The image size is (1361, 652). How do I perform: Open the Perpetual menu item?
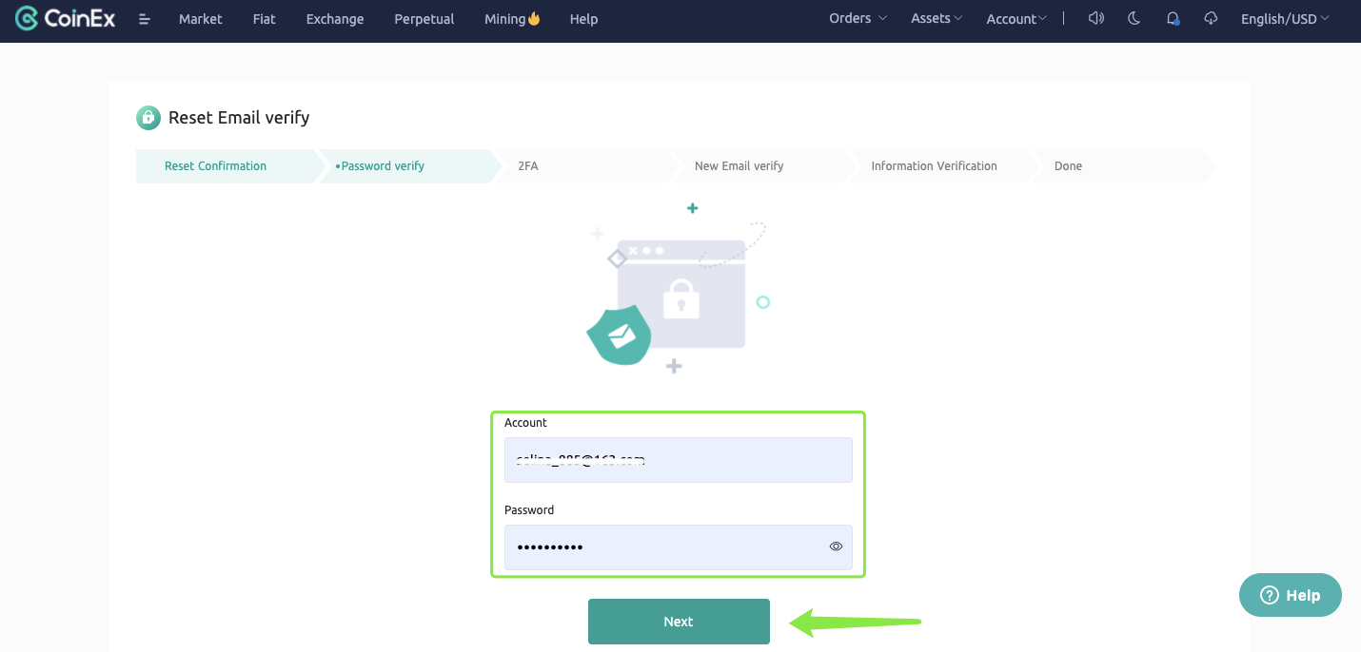[424, 19]
